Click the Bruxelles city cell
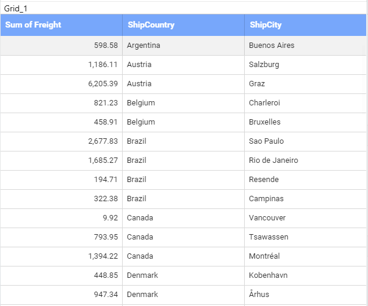Viewport: 368px width, 306px height. (x=264, y=122)
